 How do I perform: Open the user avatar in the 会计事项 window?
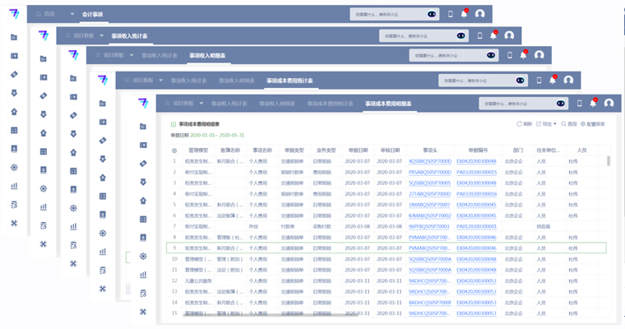[480, 14]
